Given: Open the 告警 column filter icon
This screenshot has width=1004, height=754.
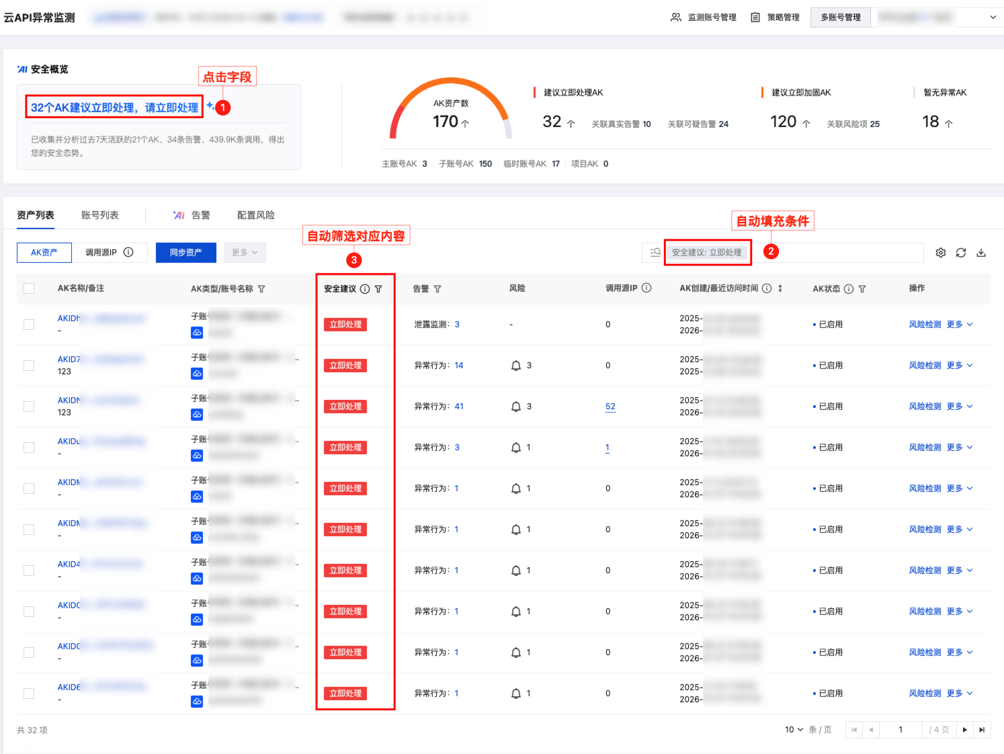Looking at the screenshot, I should (x=437, y=289).
